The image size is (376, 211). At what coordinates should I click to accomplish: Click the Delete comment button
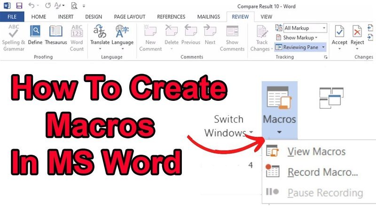(172, 35)
